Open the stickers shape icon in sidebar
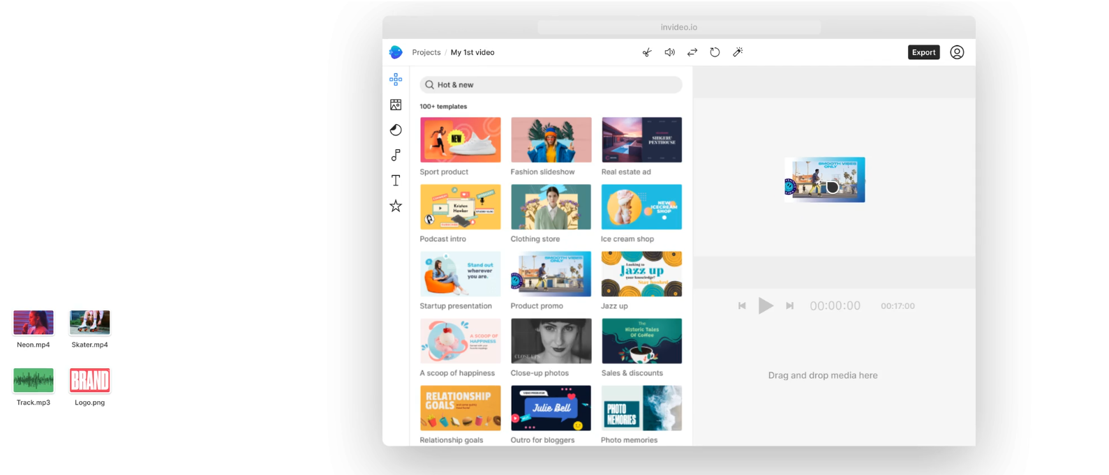1109x475 pixels. click(396, 130)
